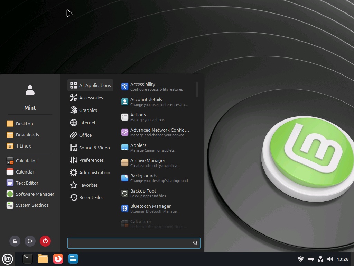Launch Calculator from the favorites sidebar

click(x=30, y=161)
